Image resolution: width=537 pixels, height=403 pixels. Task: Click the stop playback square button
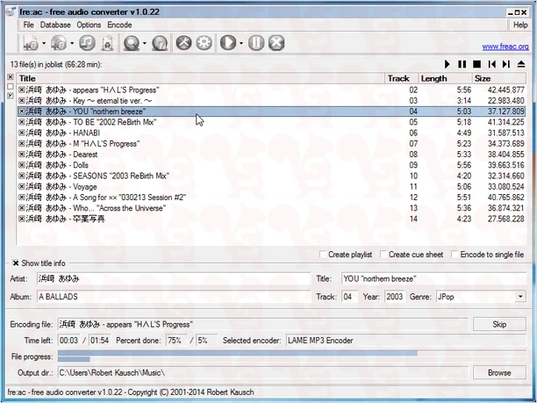coord(476,64)
